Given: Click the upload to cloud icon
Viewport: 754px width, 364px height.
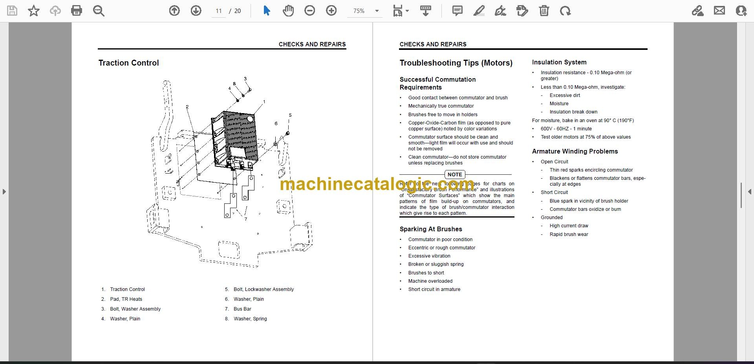Looking at the screenshot, I should pos(55,11).
